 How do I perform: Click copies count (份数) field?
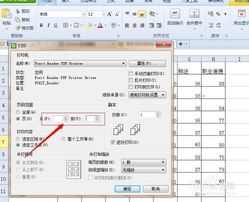click(x=147, y=115)
